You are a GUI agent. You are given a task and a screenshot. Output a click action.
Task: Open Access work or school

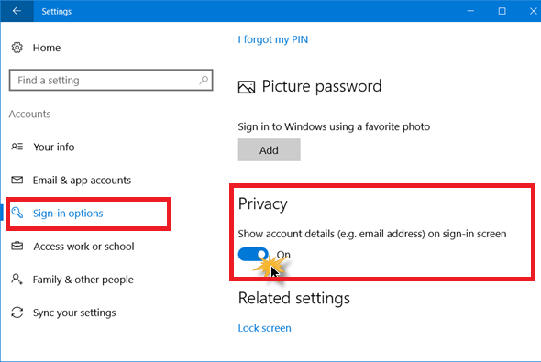tap(83, 247)
